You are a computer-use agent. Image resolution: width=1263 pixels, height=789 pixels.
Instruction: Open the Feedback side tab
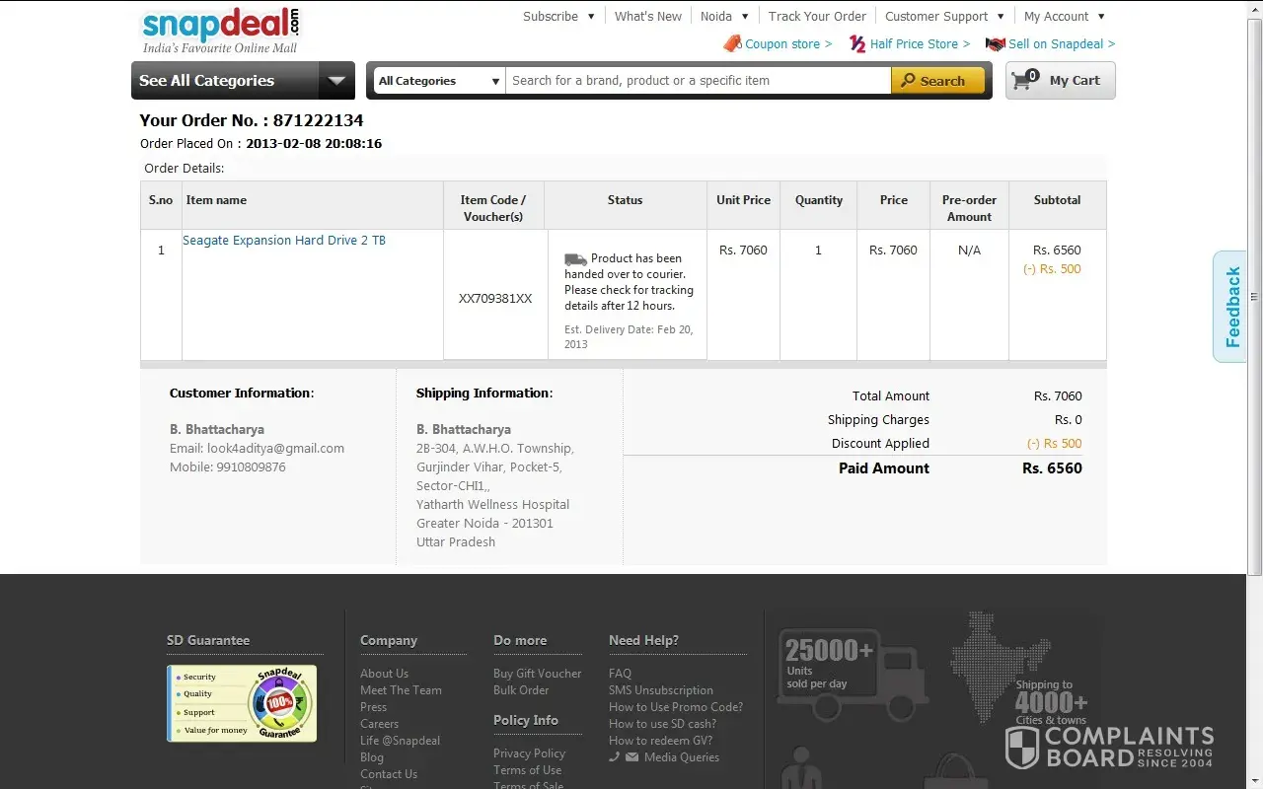[1230, 307]
